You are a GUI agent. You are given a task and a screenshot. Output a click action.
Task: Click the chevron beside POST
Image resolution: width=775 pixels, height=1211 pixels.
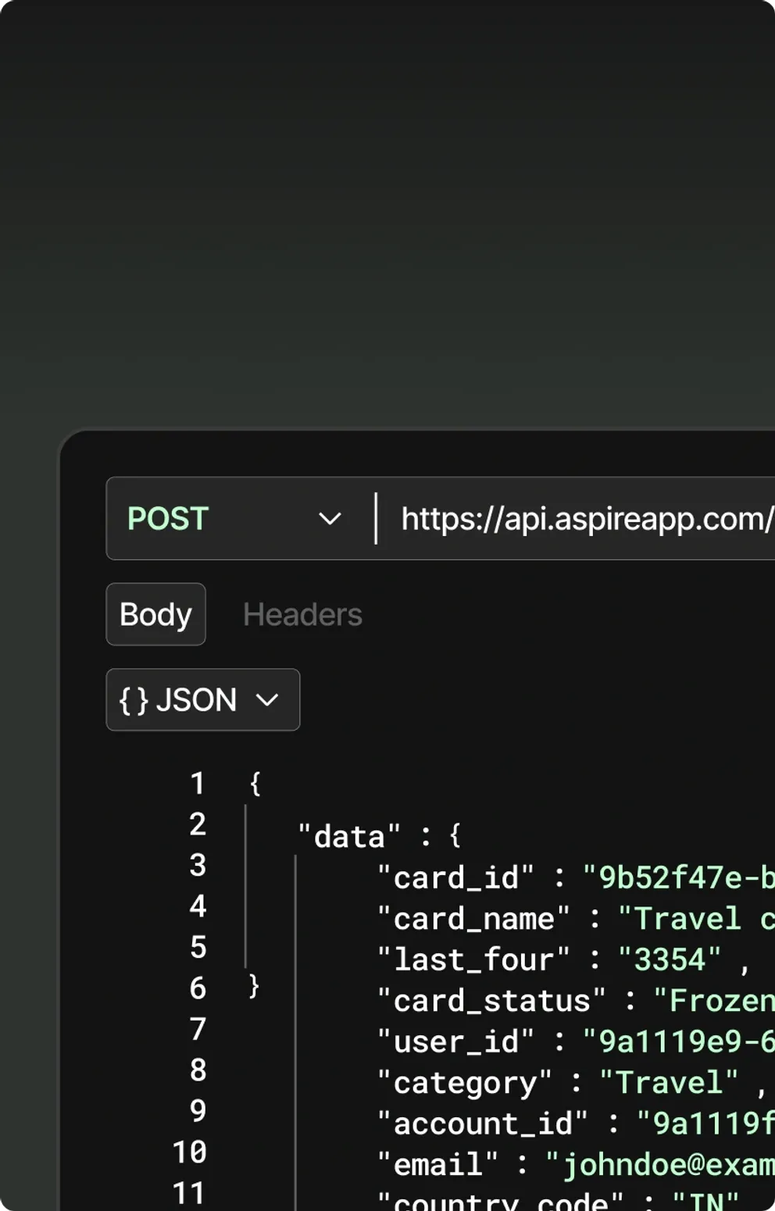tap(330, 519)
